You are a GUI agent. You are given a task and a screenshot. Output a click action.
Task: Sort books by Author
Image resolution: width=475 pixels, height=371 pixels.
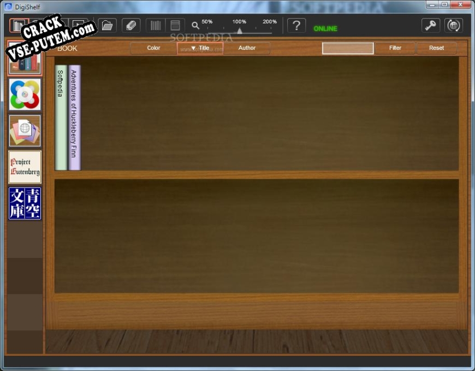click(247, 48)
